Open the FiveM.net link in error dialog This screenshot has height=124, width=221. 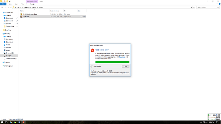122,57
